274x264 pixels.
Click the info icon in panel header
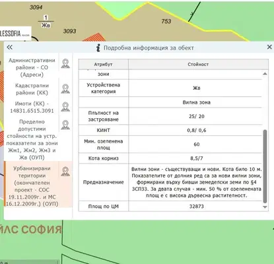click(98, 48)
